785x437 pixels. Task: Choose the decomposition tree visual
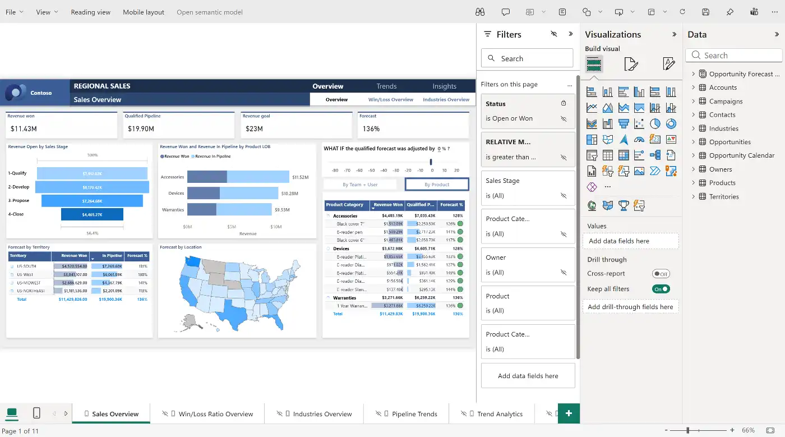[655, 155]
